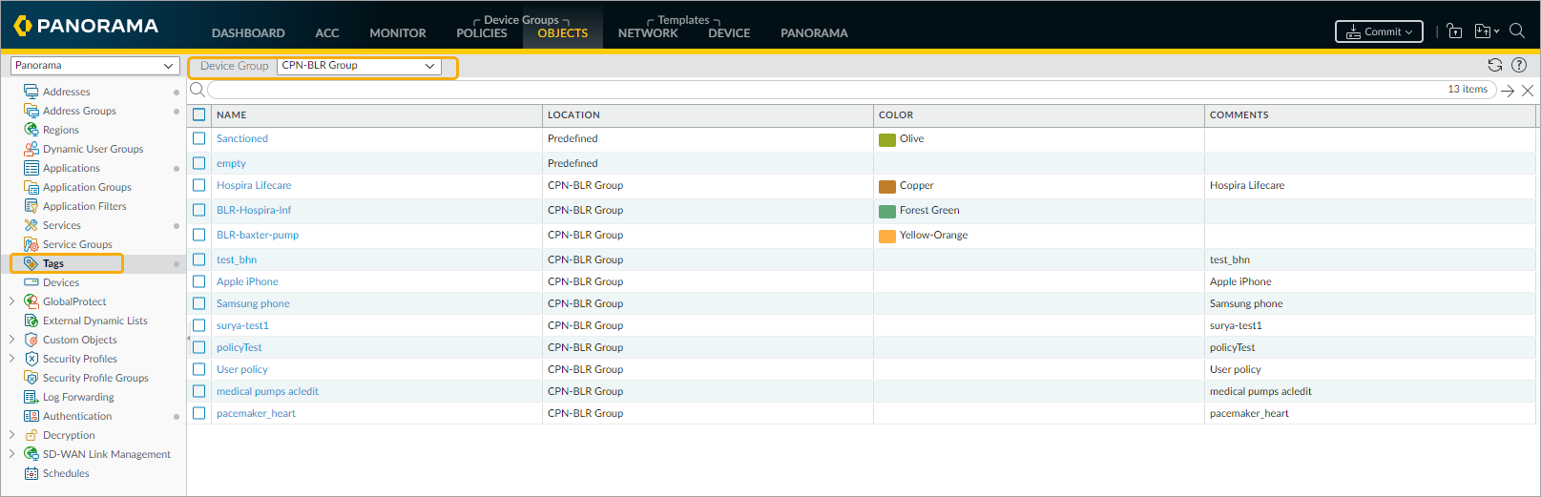Open the Device Group dropdown

358,66
